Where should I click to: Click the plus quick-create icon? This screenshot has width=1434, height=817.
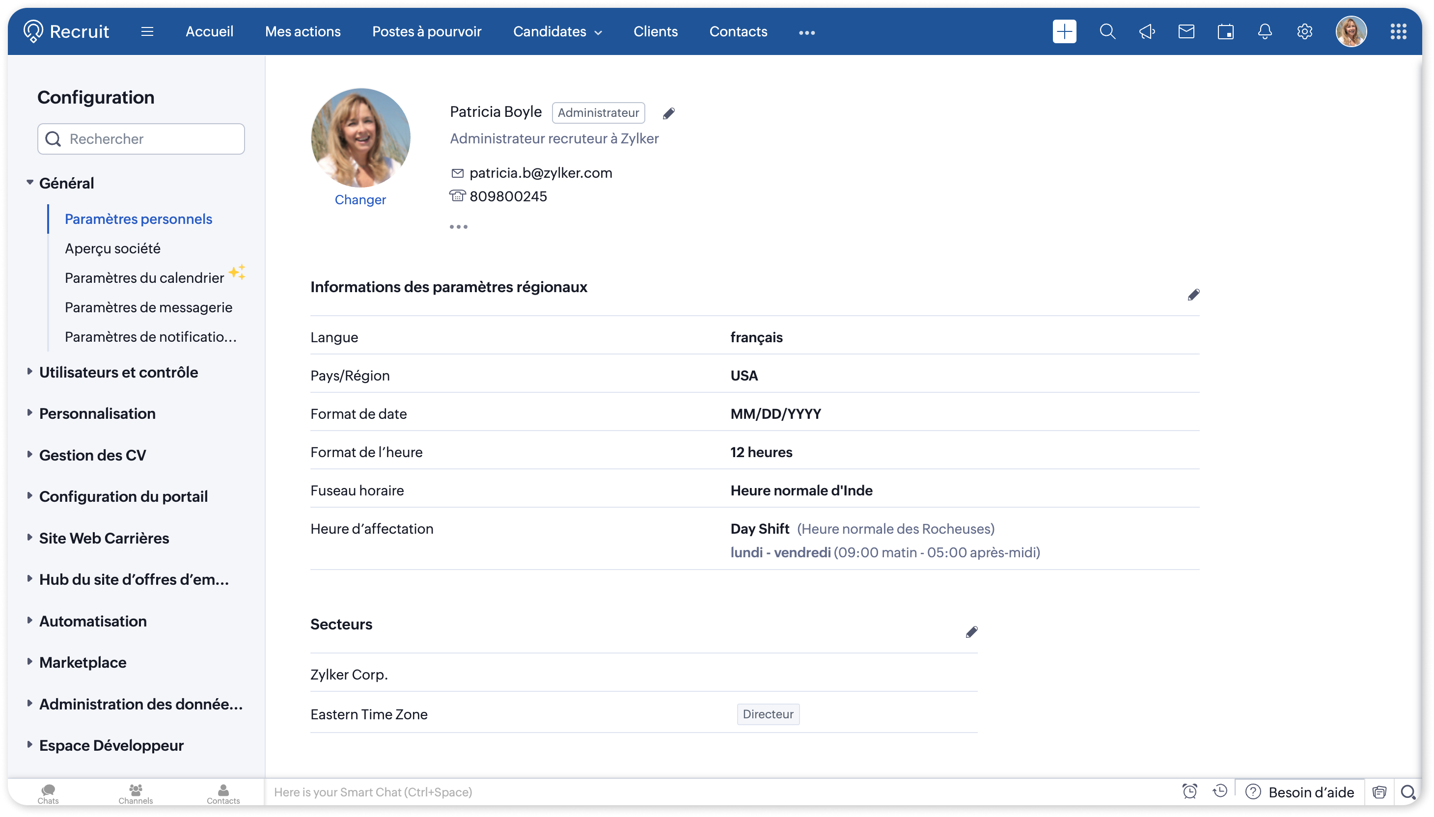pyautogui.click(x=1064, y=31)
